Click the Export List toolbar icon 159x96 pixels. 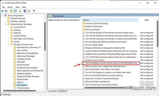[x=20, y=11]
